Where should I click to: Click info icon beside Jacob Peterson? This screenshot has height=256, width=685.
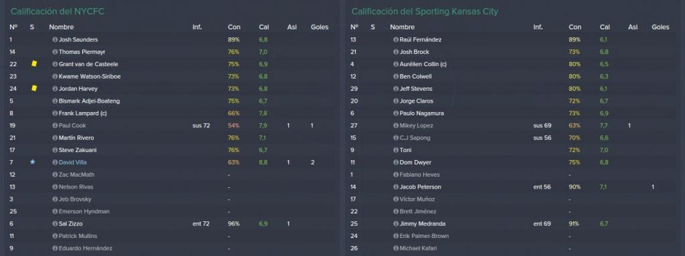(x=396, y=187)
